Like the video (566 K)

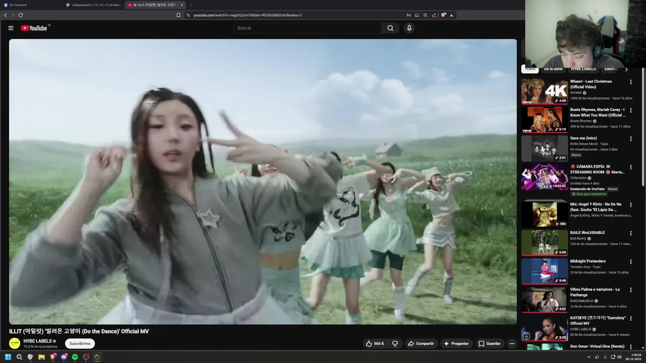(x=375, y=343)
